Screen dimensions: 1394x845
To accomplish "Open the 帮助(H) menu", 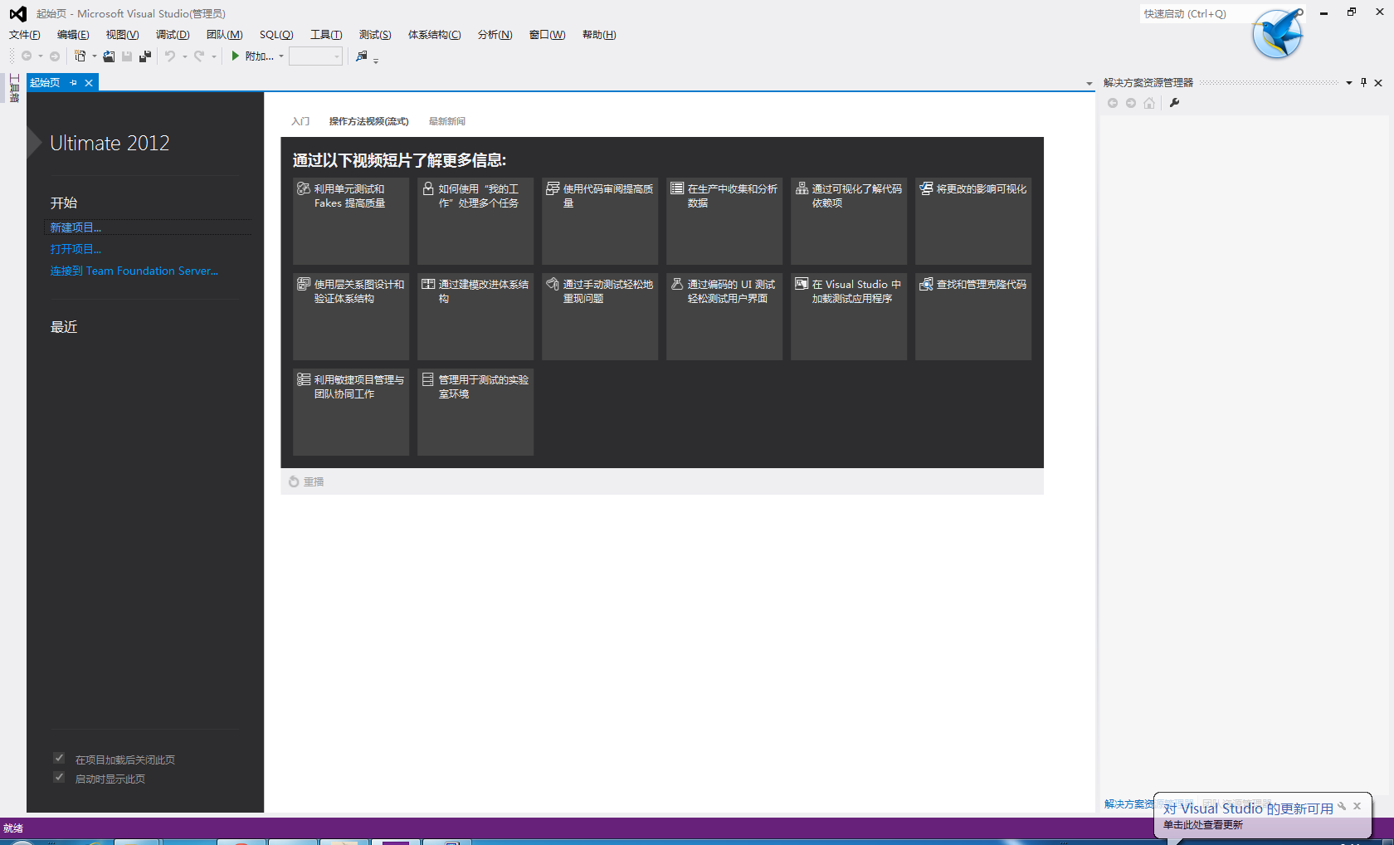I will tap(599, 35).
